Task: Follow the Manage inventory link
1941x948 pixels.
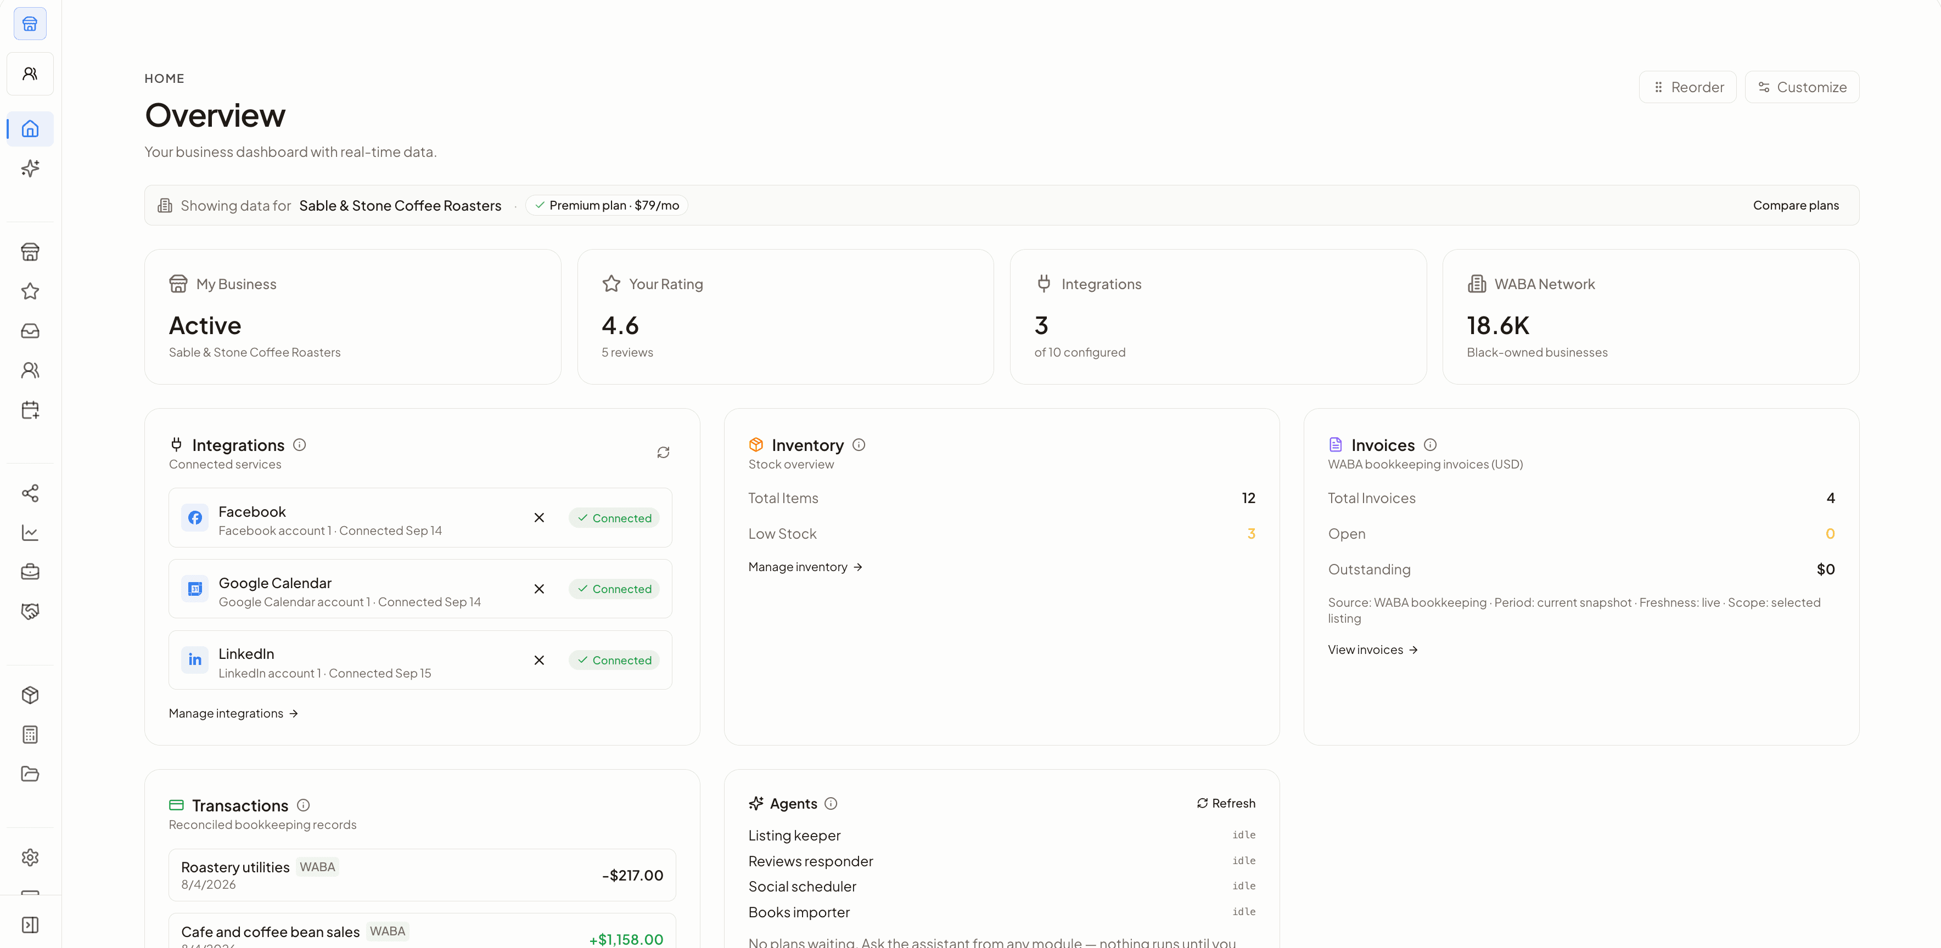Action: [x=805, y=567]
